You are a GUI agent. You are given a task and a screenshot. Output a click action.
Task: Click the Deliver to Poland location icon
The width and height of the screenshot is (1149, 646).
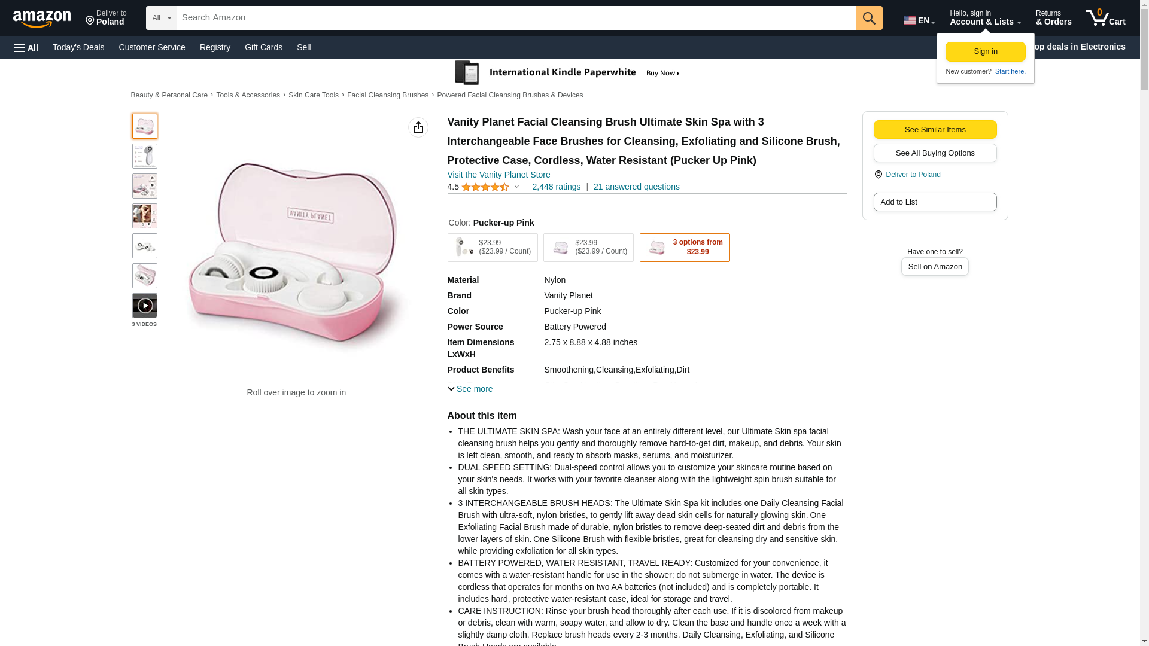pyautogui.click(x=878, y=175)
